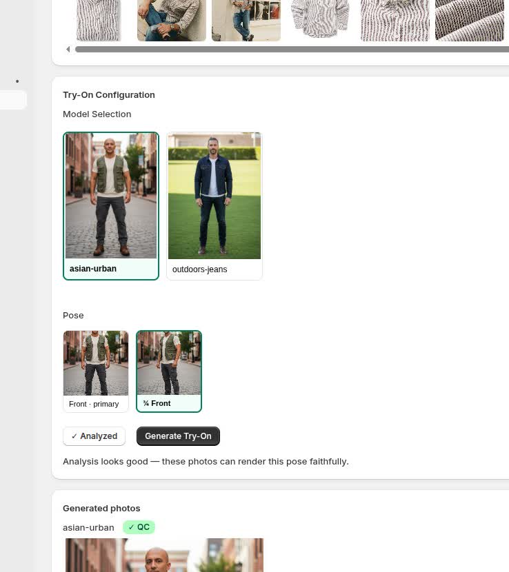Choose the ¾ Front pose
The width and height of the screenshot is (509, 572).
tap(169, 371)
